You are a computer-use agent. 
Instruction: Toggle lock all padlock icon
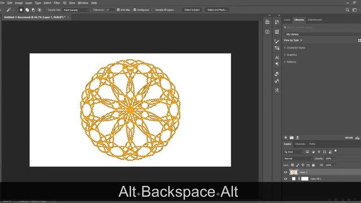(x=314, y=165)
